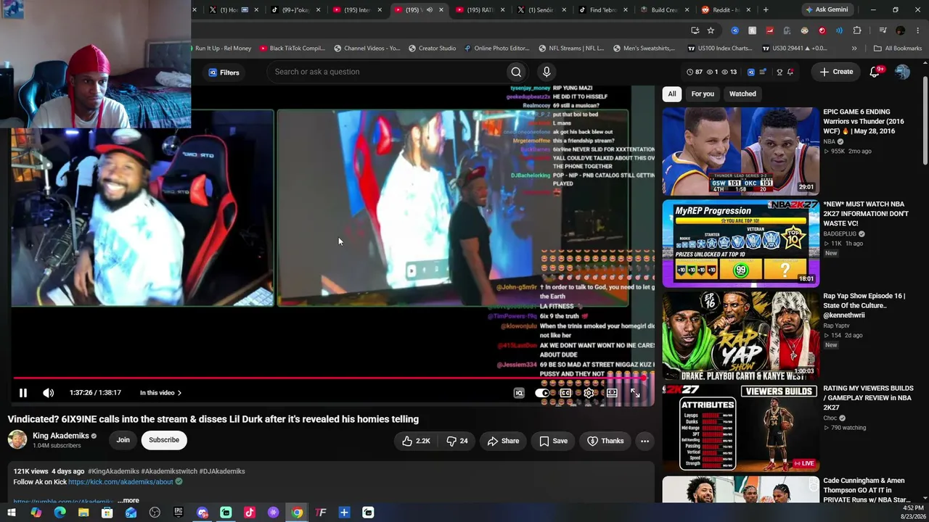Open Microsoft Store from the taskbar
Viewport: 929px width, 522px height.
[x=107, y=513]
